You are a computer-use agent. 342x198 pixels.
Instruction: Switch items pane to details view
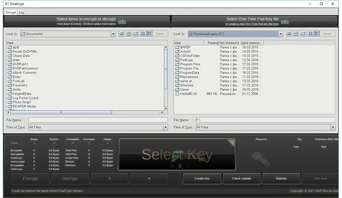click(x=149, y=34)
